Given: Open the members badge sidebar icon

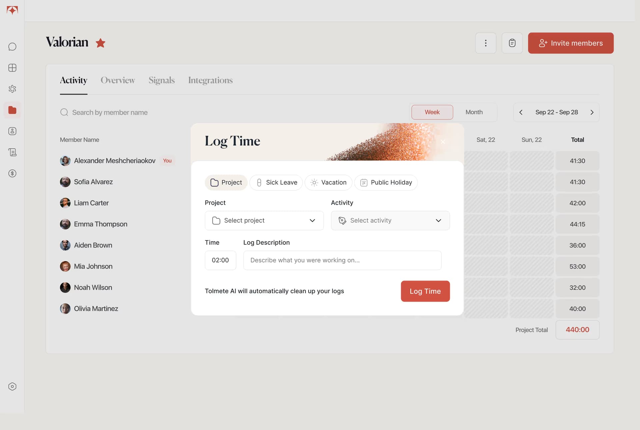Looking at the screenshot, I should pos(12,131).
